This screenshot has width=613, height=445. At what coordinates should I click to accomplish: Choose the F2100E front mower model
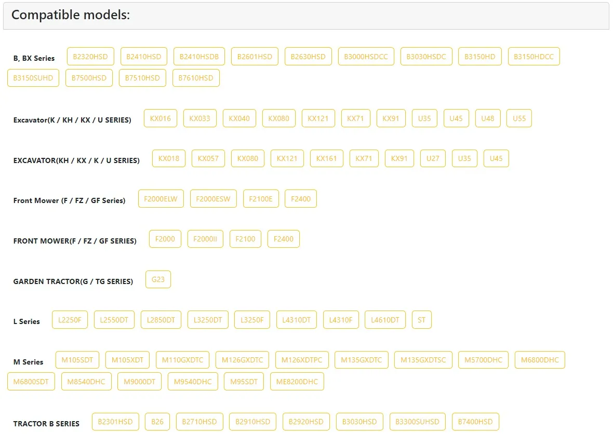tap(261, 199)
